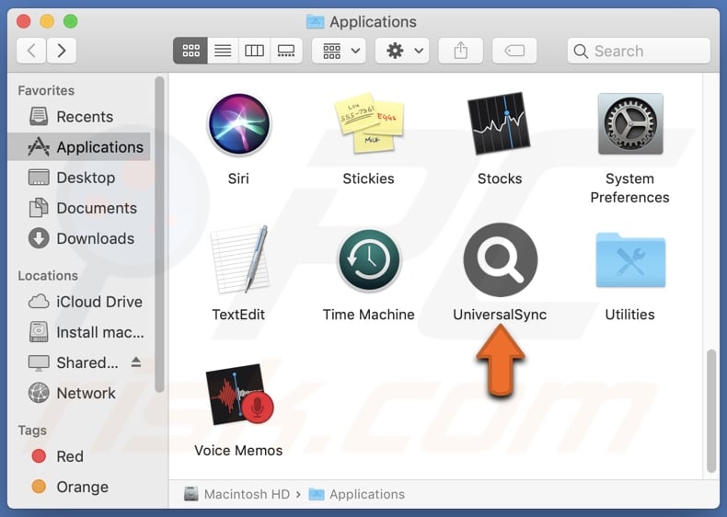Select the Time Machine app icon

[369, 259]
